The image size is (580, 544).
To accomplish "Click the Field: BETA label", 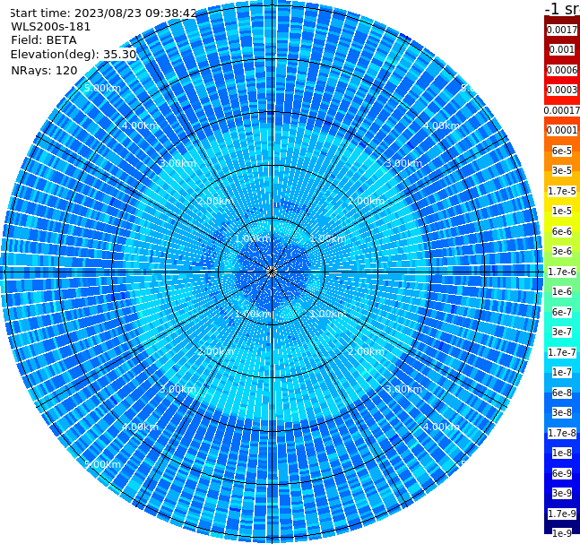I will point(44,40).
